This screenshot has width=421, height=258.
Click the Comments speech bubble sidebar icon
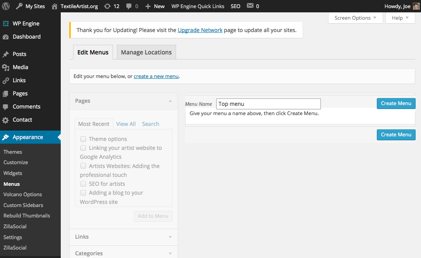tap(6, 107)
